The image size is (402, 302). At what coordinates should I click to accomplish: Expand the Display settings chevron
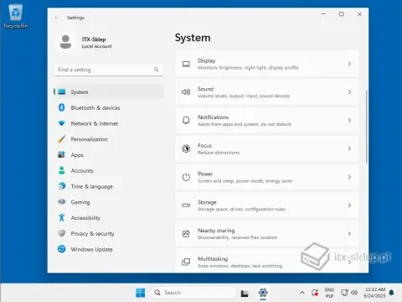pos(349,64)
